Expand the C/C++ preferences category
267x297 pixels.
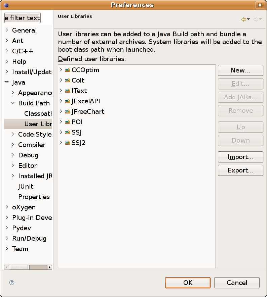(x=7, y=51)
